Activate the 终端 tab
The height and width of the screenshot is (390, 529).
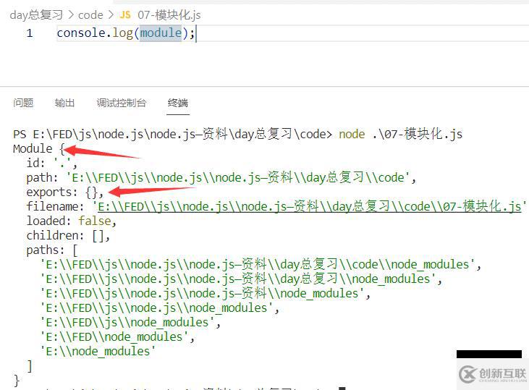coord(178,103)
